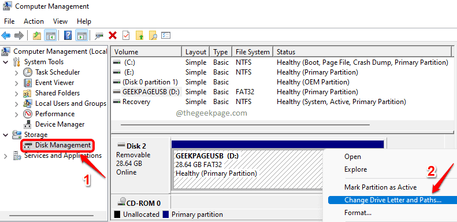Open Help using the question mark icon

coord(68,36)
